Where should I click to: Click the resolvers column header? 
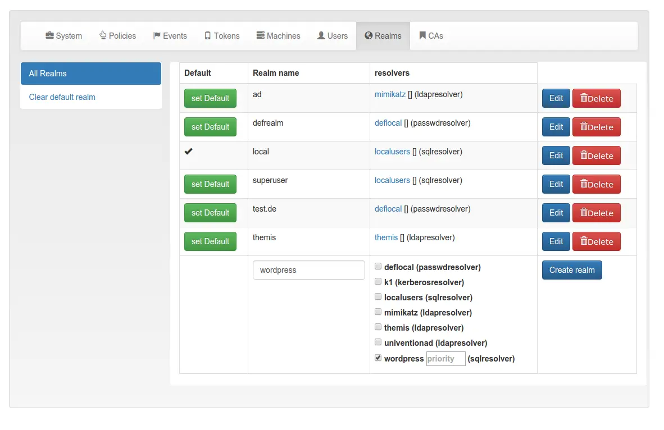[392, 73]
